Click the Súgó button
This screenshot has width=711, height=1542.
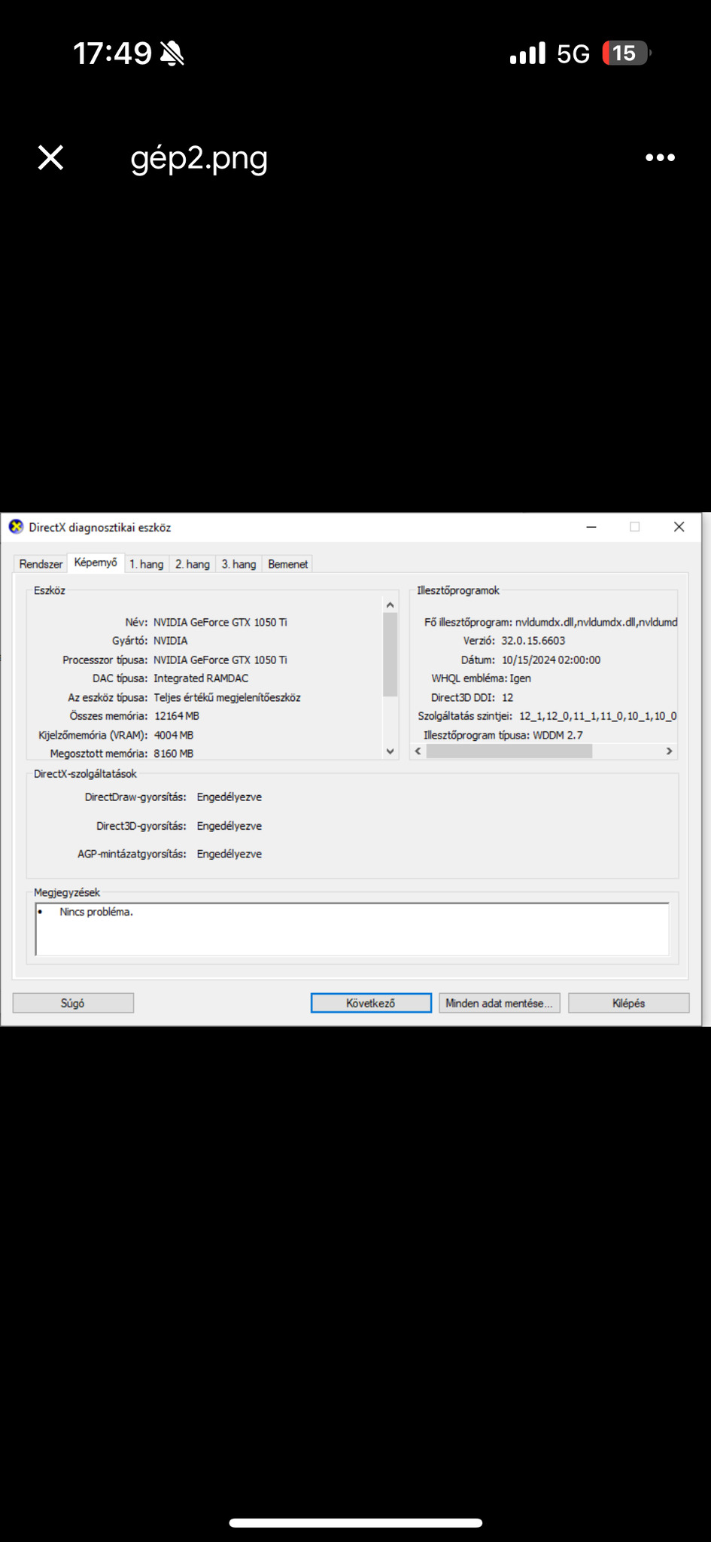[73, 1003]
